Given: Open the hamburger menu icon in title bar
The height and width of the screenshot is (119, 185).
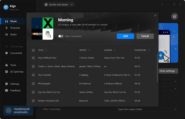Looking at the screenshot, I should (x=162, y=4).
